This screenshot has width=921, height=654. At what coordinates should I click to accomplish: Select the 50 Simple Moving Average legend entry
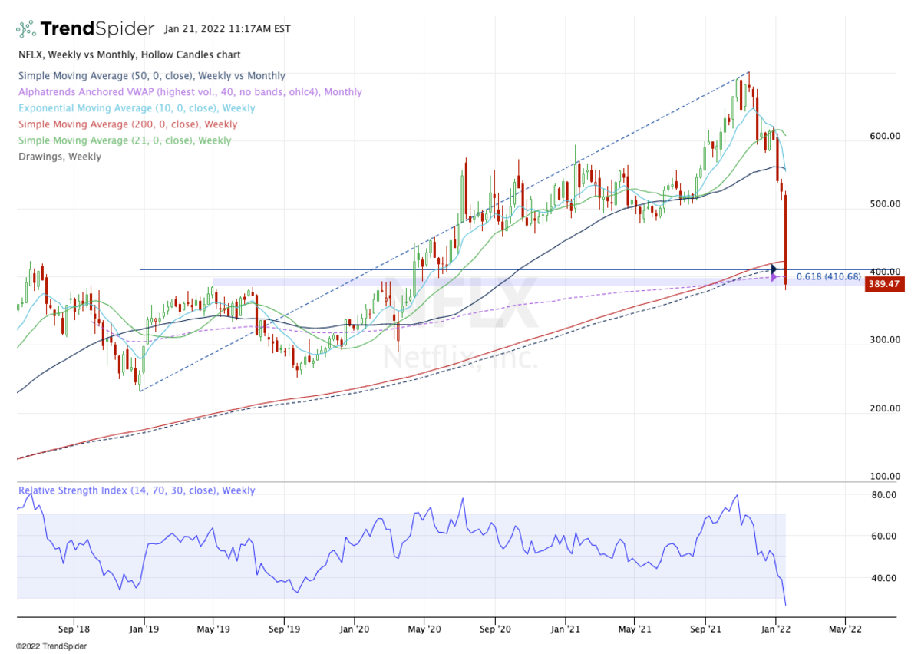tap(151, 76)
